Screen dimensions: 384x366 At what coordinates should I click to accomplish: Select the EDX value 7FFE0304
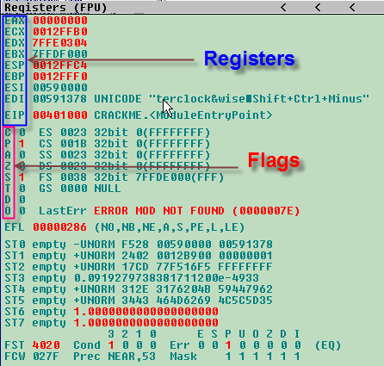pos(60,43)
